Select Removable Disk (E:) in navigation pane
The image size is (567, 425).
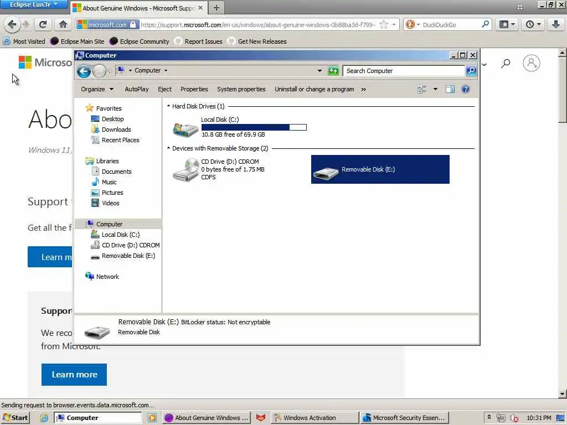tap(128, 256)
